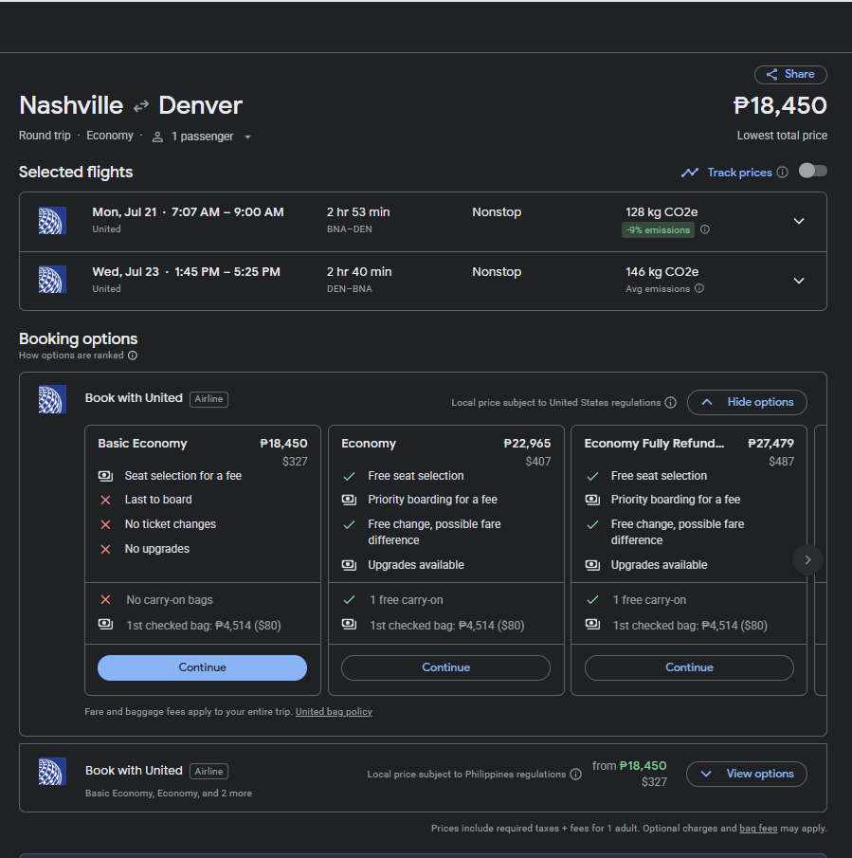Select the Economy Fully Refund... card title

[x=654, y=444]
